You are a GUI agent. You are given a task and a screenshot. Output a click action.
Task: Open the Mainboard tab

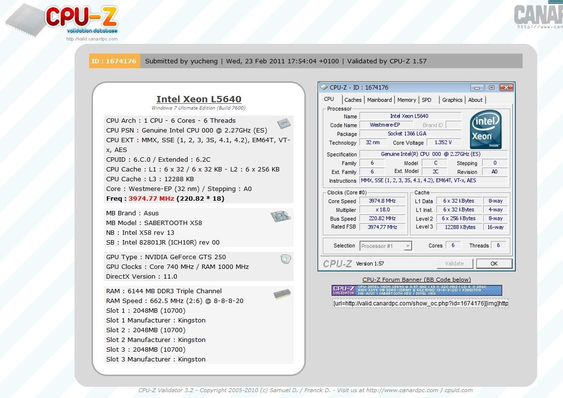379,100
